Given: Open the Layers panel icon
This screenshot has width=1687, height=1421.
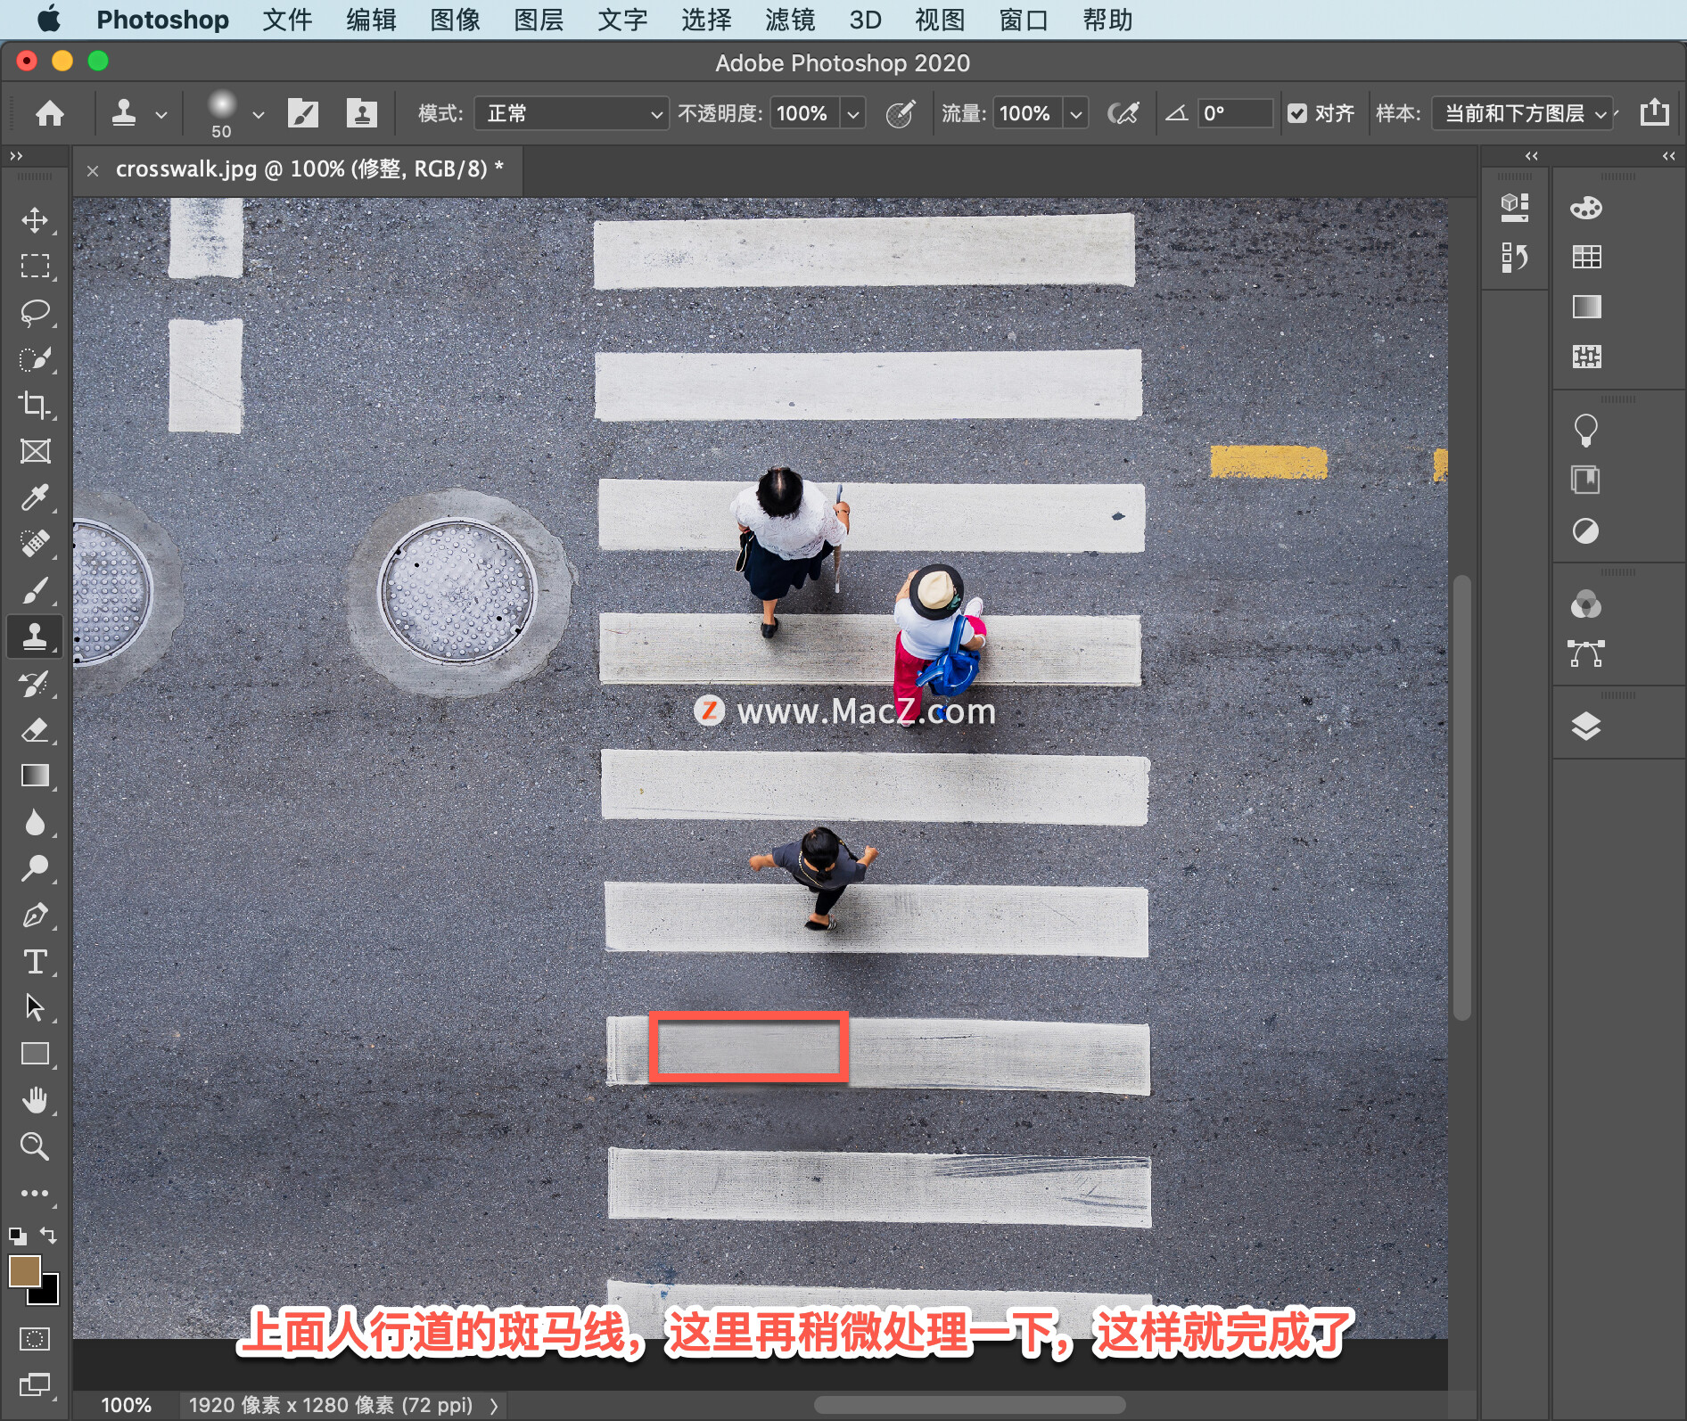Looking at the screenshot, I should (1585, 727).
